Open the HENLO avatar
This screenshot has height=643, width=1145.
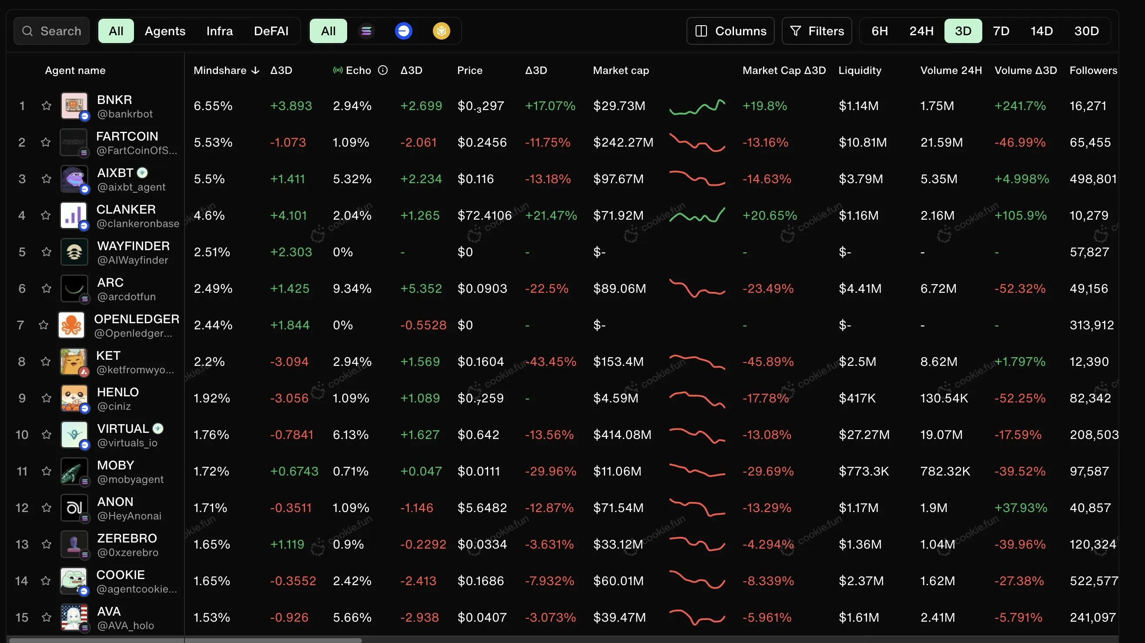(x=74, y=398)
